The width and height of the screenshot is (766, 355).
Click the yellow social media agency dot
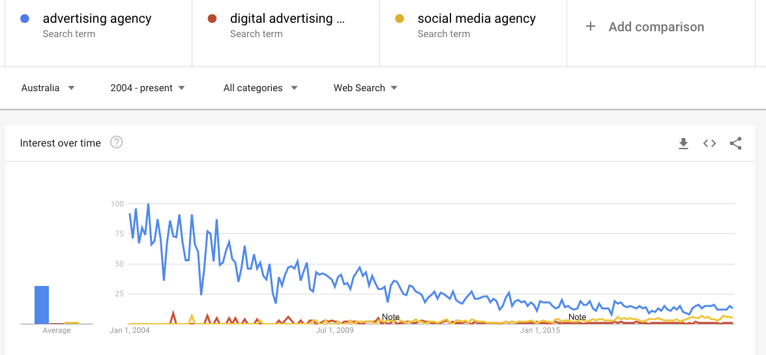[x=400, y=19]
